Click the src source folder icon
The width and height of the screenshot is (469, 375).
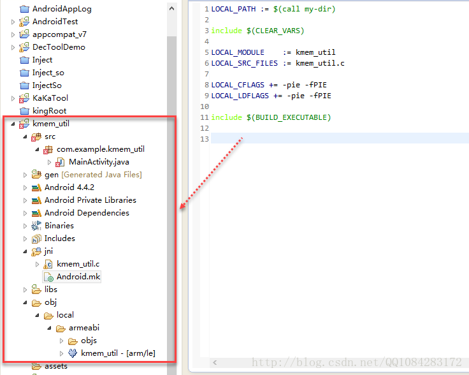(x=36, y=136)
